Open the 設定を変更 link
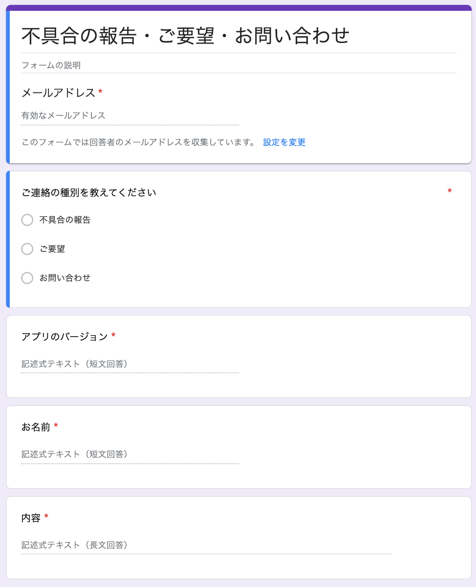476x587 pixels. coord(284,142)
